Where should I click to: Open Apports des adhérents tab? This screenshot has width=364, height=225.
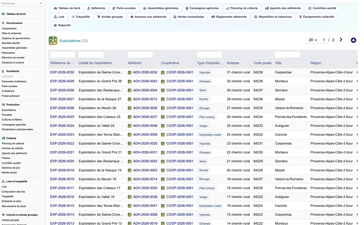pos(283,8)
